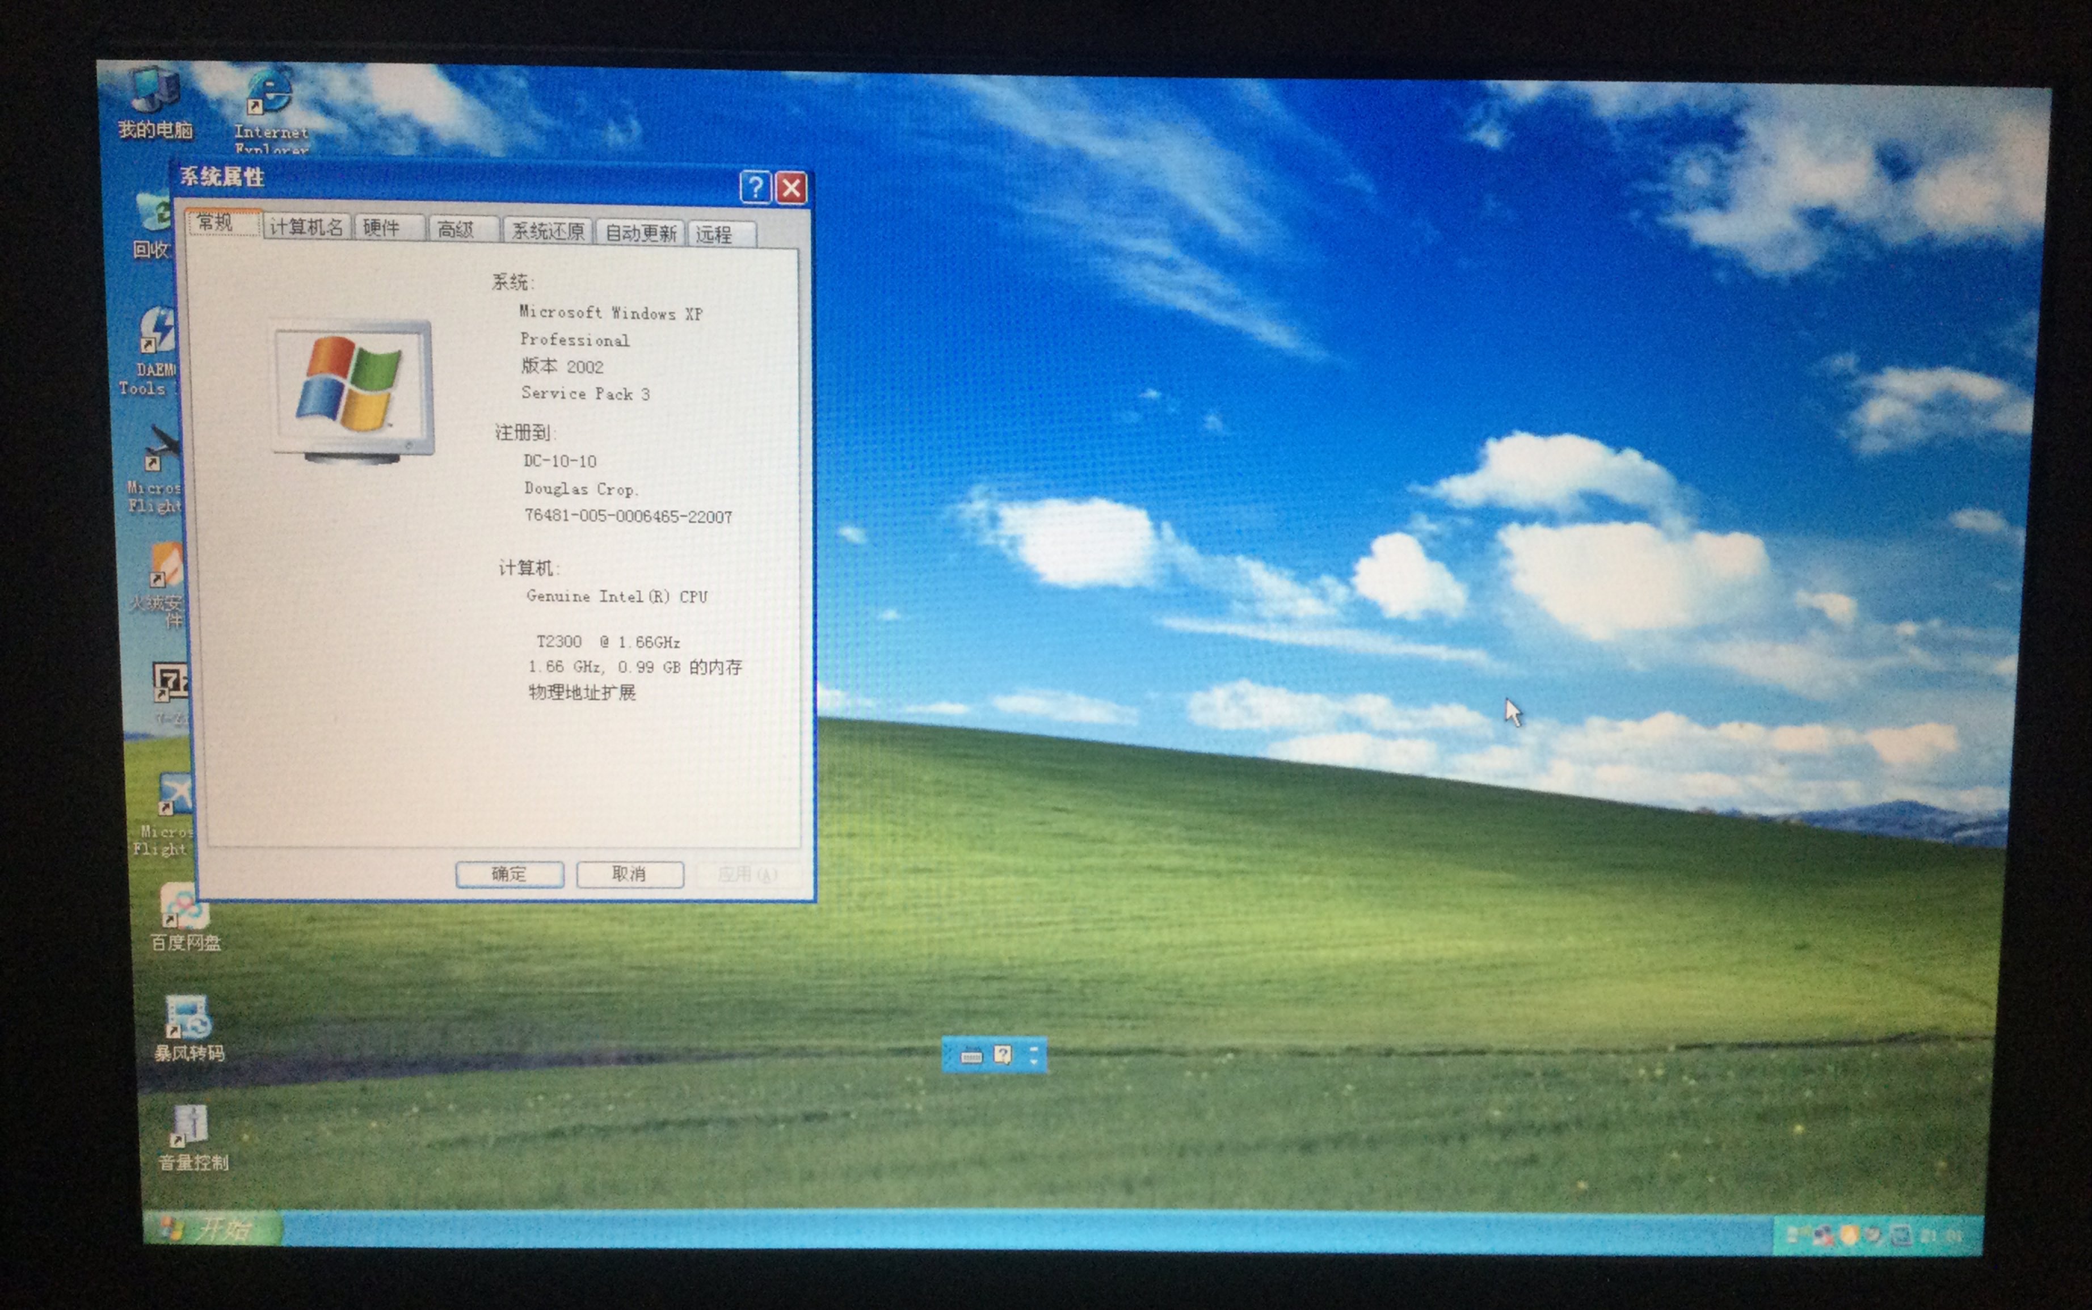Open the 开始 Start menu
The image size is (2092, 1310).
(x=212, y=1228)
